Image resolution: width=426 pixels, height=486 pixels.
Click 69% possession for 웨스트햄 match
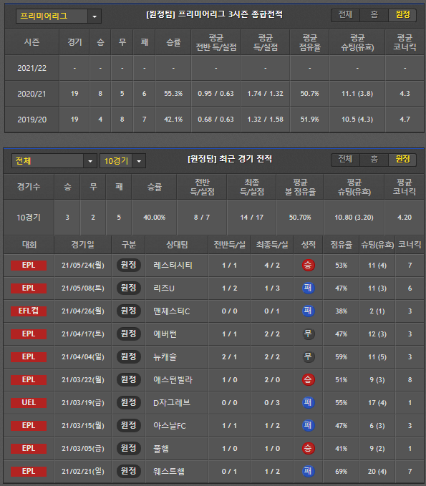pyautogui.click(x=341, y=472)
